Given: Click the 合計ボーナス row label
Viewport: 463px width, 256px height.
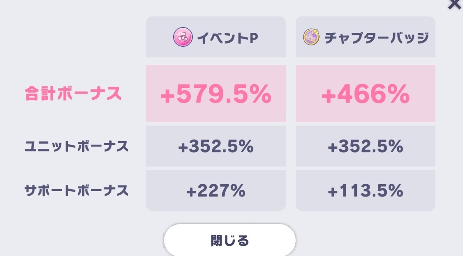Looking at the screenshot, I should (73, 94).
